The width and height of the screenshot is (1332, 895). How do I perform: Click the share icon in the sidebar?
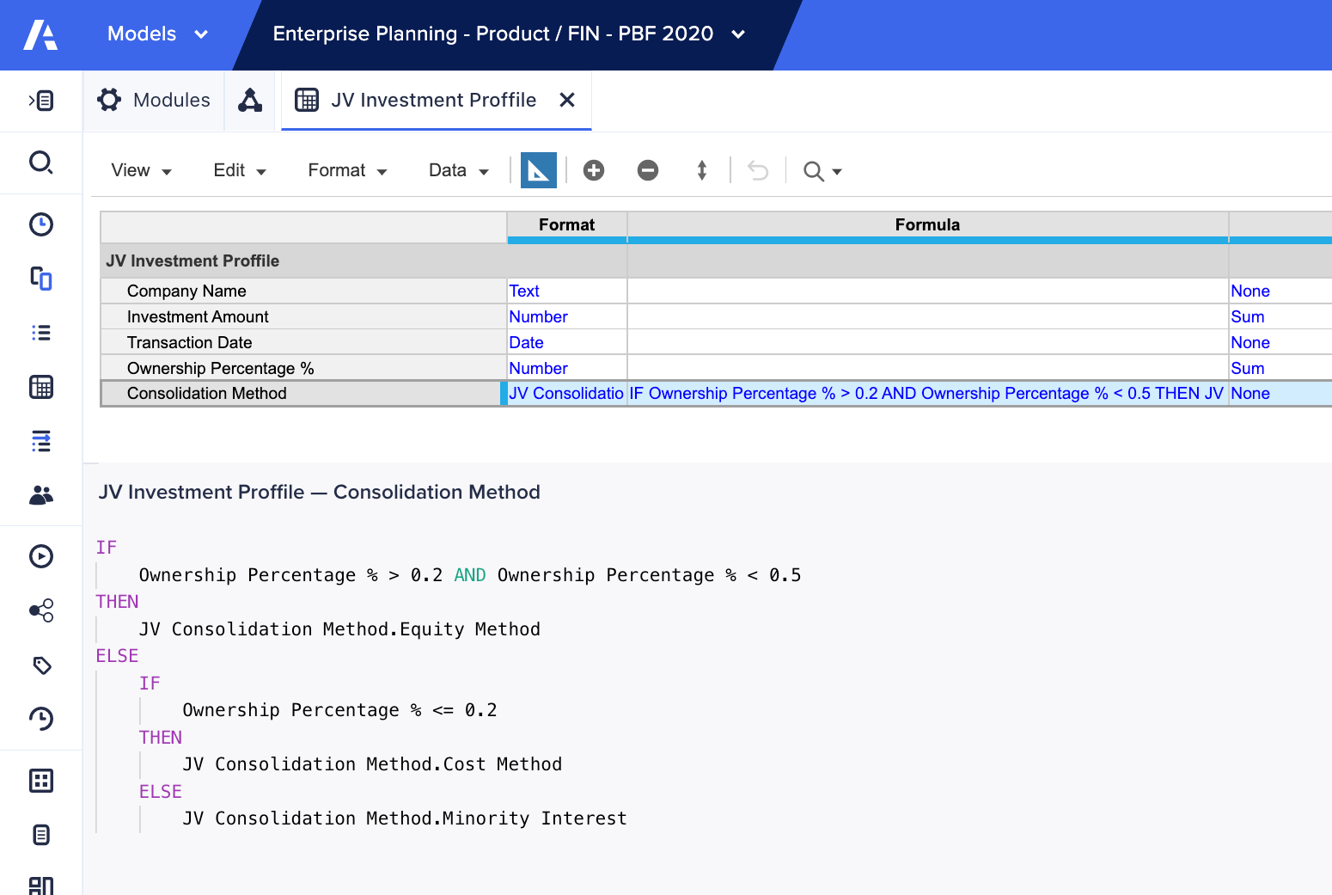tap(41, 610)
